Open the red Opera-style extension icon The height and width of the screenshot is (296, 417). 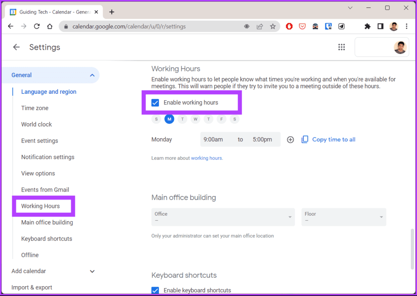coord(289,27)
